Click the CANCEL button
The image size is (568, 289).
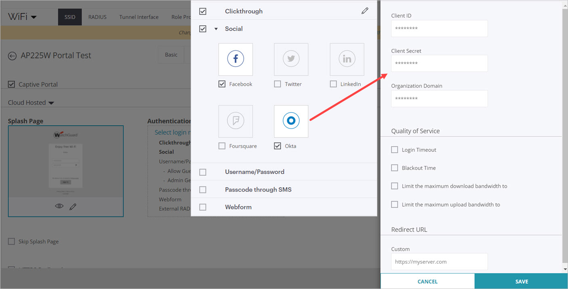[427, 281]
